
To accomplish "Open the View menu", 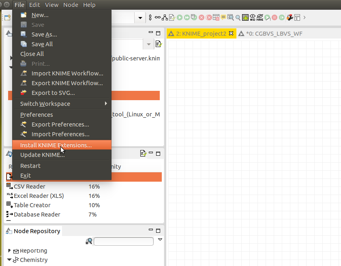I will (52, 5).
